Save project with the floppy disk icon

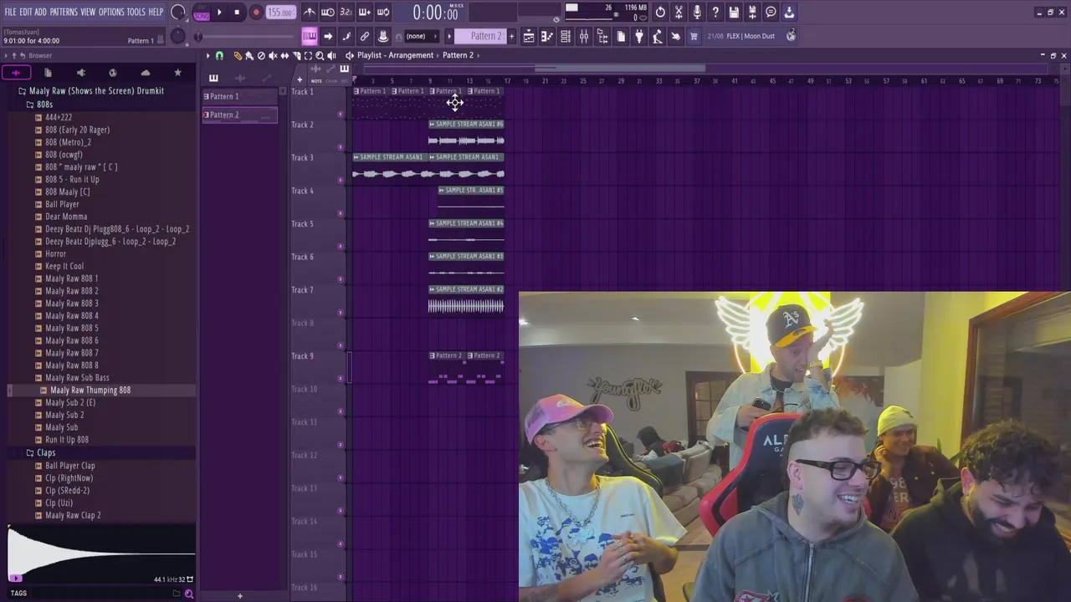734,13
